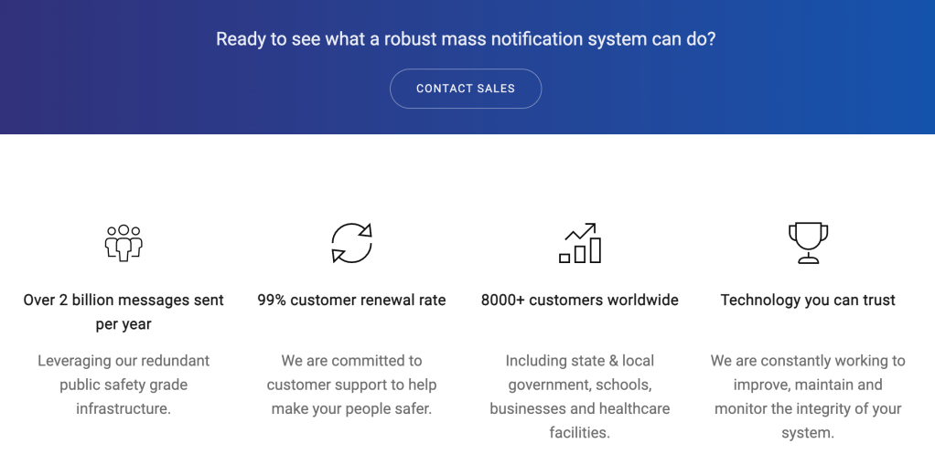Click the growth bar chart icon
This screenshot has width=935, height=475.
579,243
